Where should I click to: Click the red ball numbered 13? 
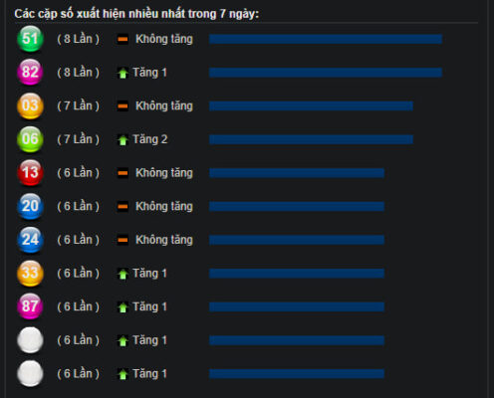coord(30,173)
